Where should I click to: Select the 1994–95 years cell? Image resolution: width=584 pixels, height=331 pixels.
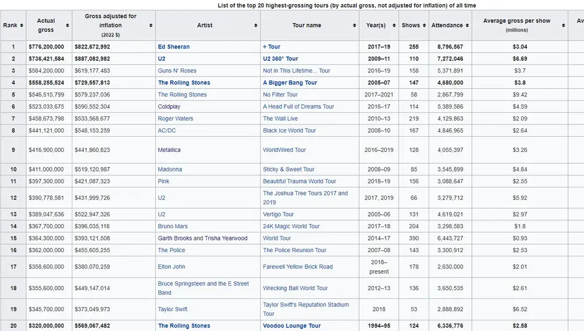pyautogui.click(x=379, y=325)
